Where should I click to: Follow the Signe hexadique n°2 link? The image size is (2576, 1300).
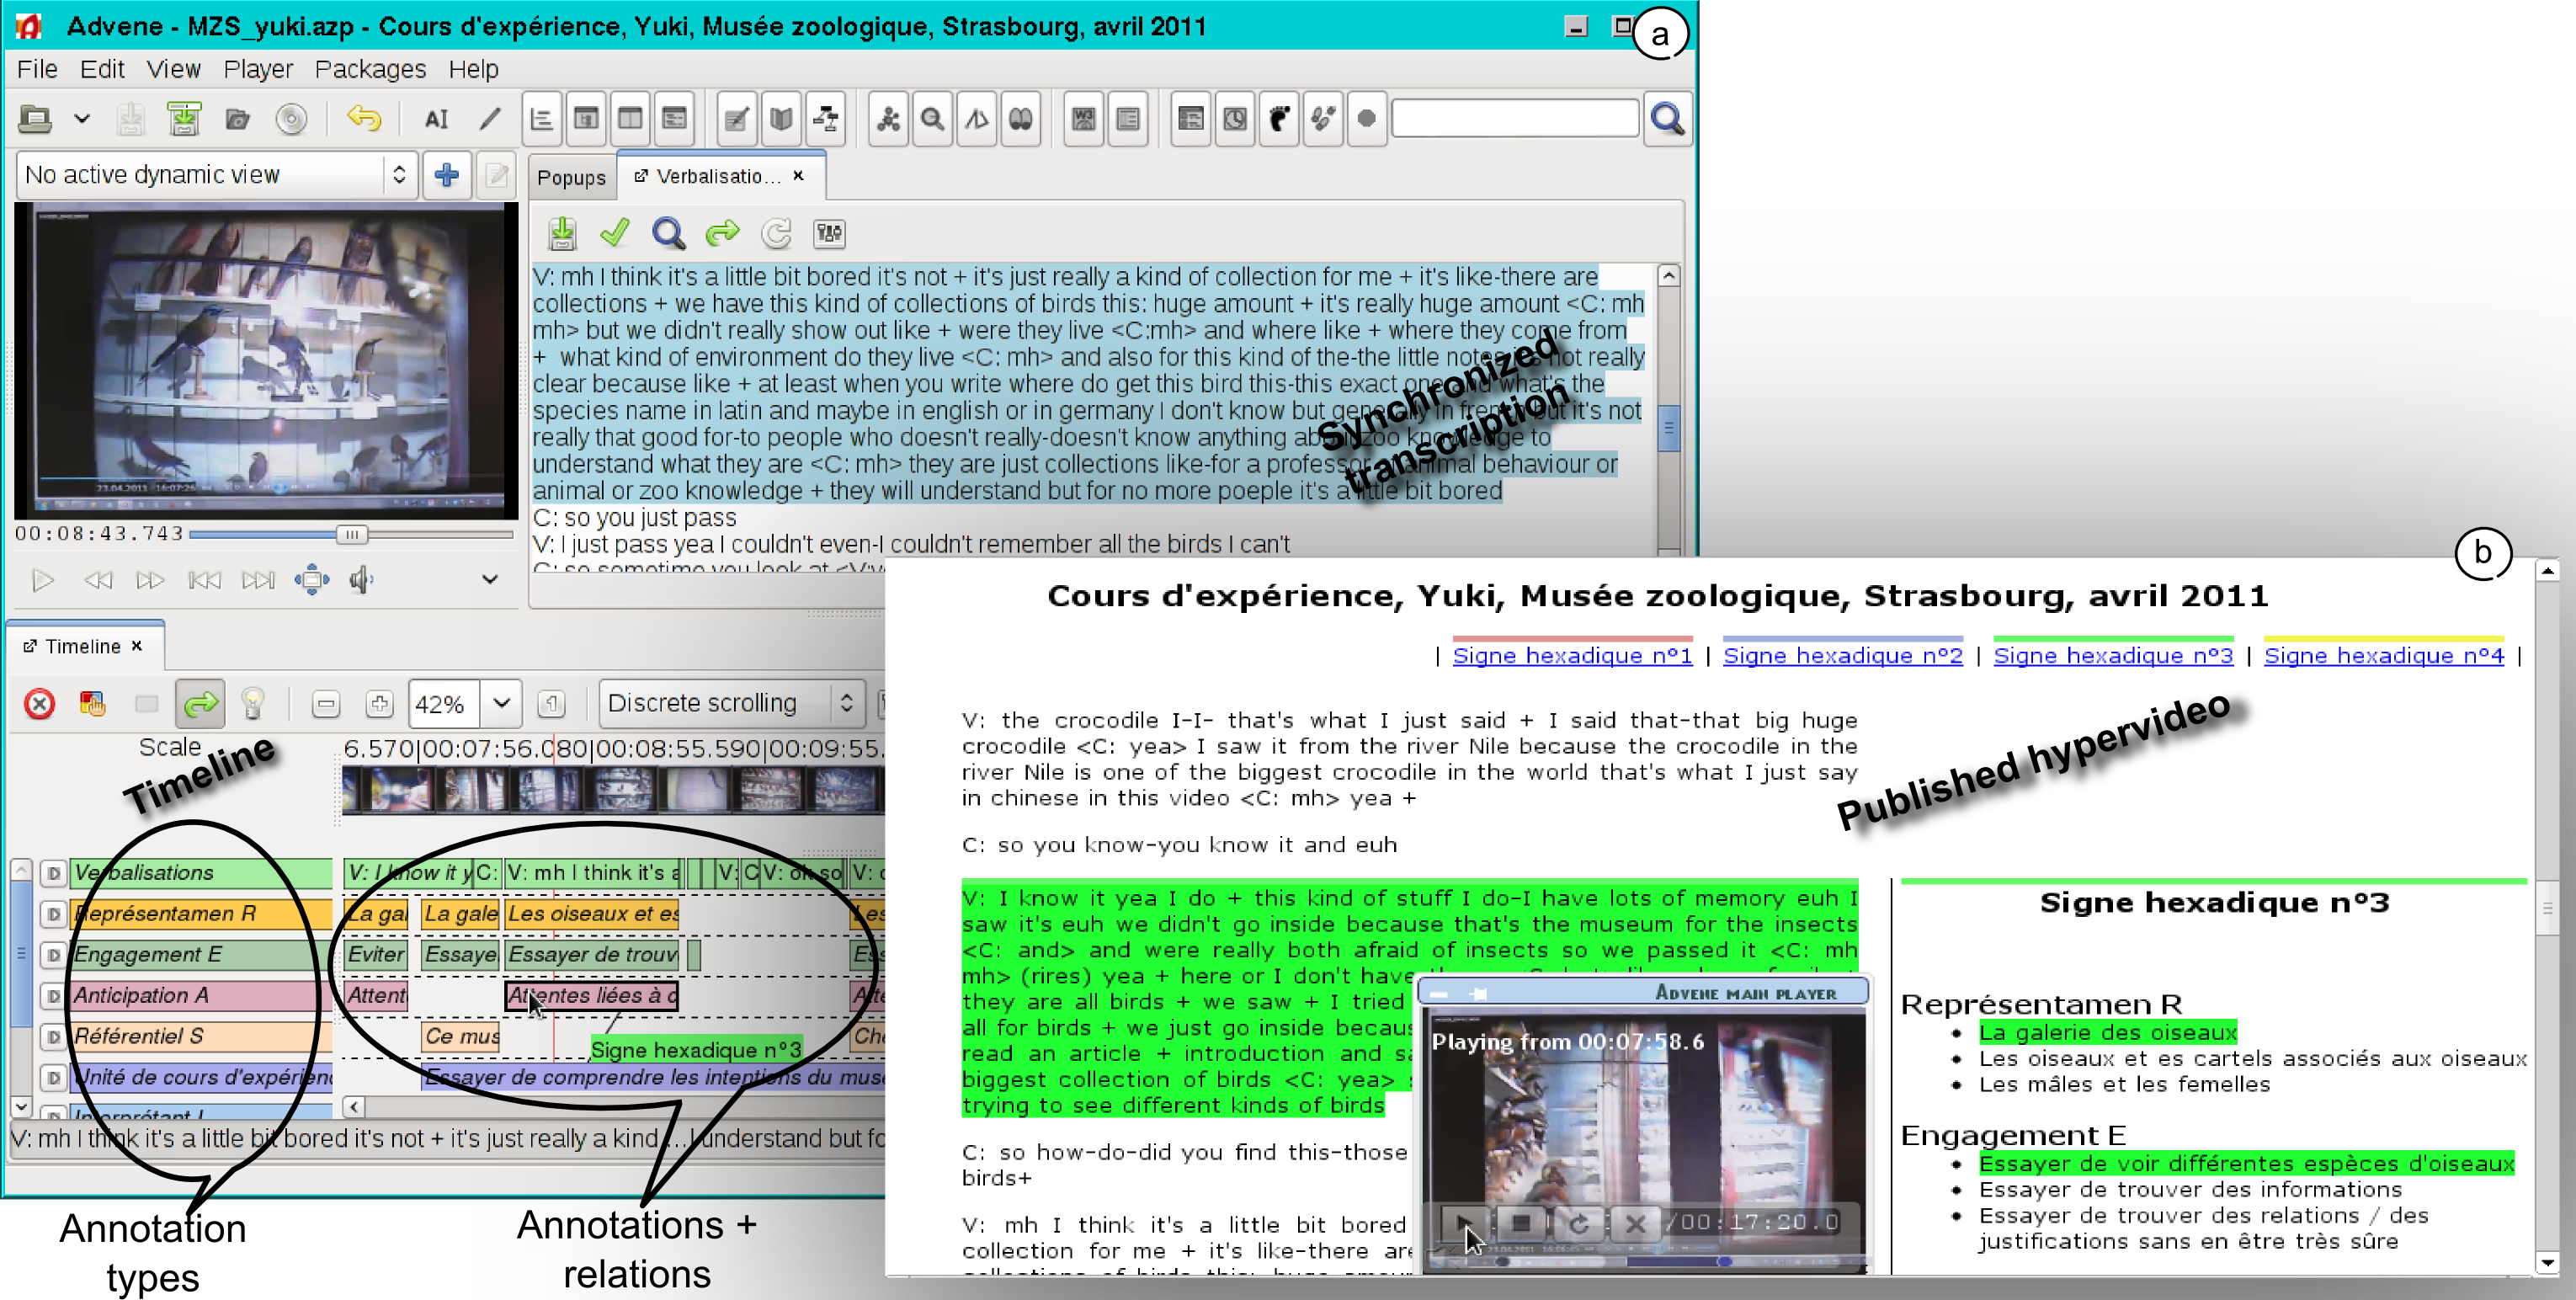point(1842,656)
